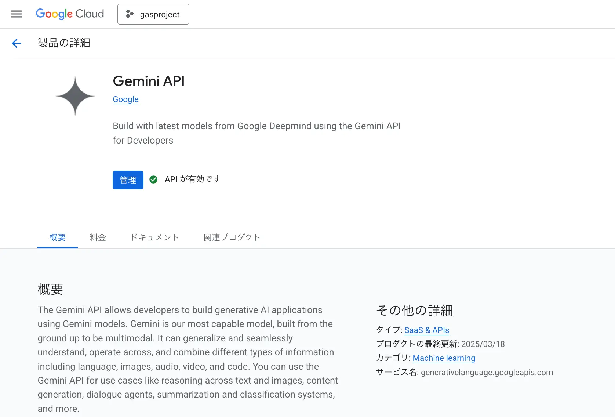The width and height of the screenshot is (615, 417).
Task: Open the ドキュメント tab
Action: click(154, 237)
